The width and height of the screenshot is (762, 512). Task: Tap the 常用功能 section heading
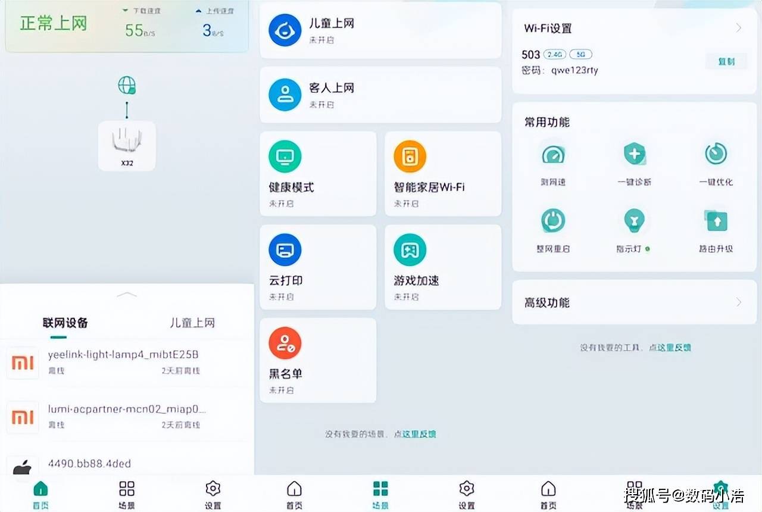[547, 122]
